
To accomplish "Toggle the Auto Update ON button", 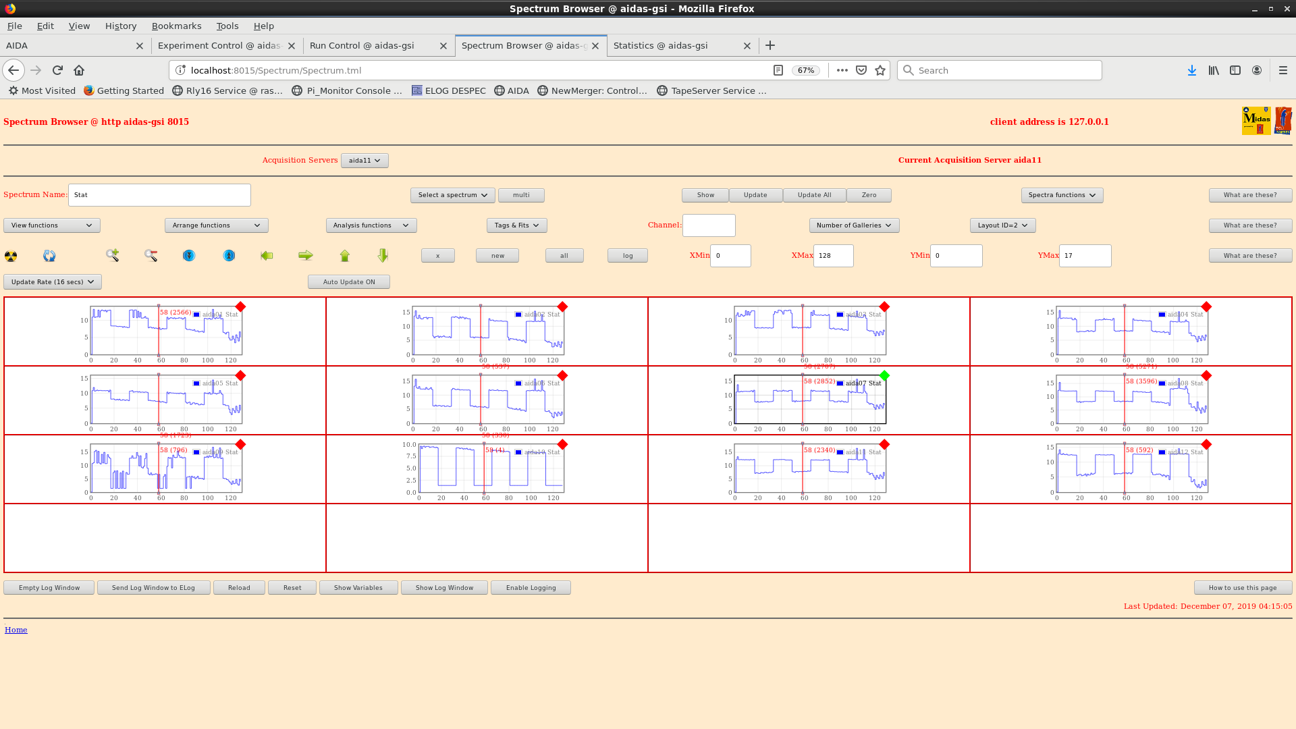I will pyautogui.click(x=348, y=282).
